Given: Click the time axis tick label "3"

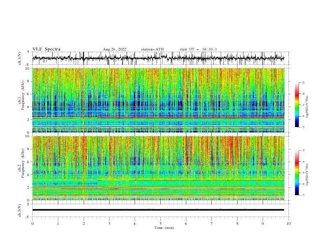Looking at the screenshot, I should (x=109, y=224).
